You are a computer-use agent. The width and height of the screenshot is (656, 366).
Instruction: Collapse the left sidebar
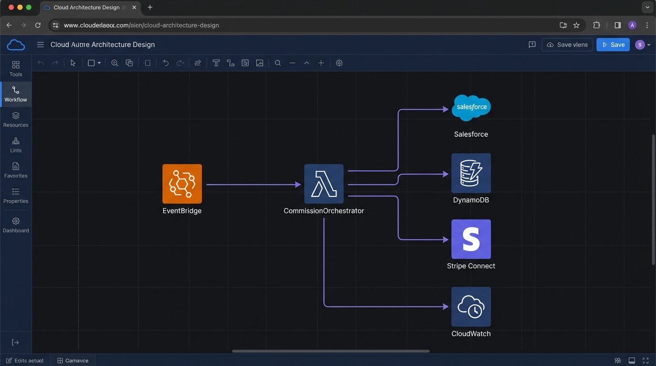pyautogui.click(x=16, y=342)
